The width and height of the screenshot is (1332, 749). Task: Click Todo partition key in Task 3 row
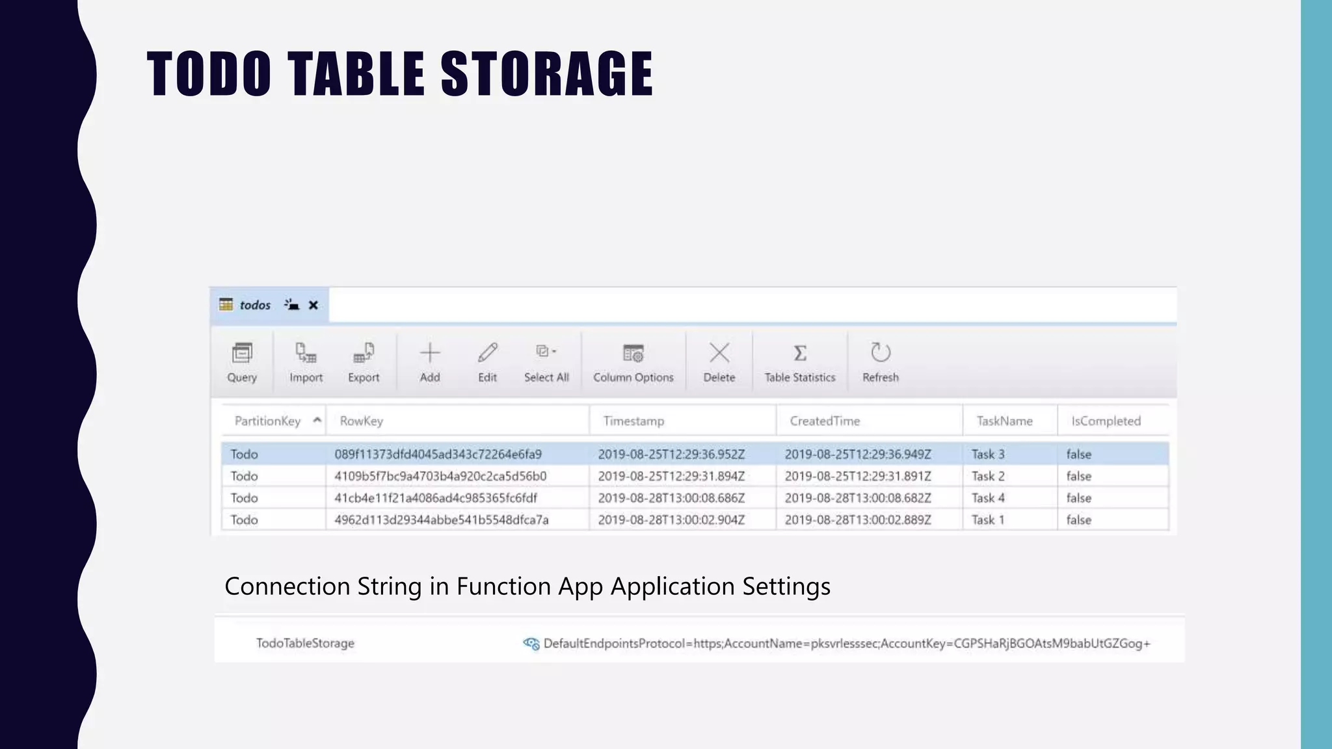tap(244, 454)
